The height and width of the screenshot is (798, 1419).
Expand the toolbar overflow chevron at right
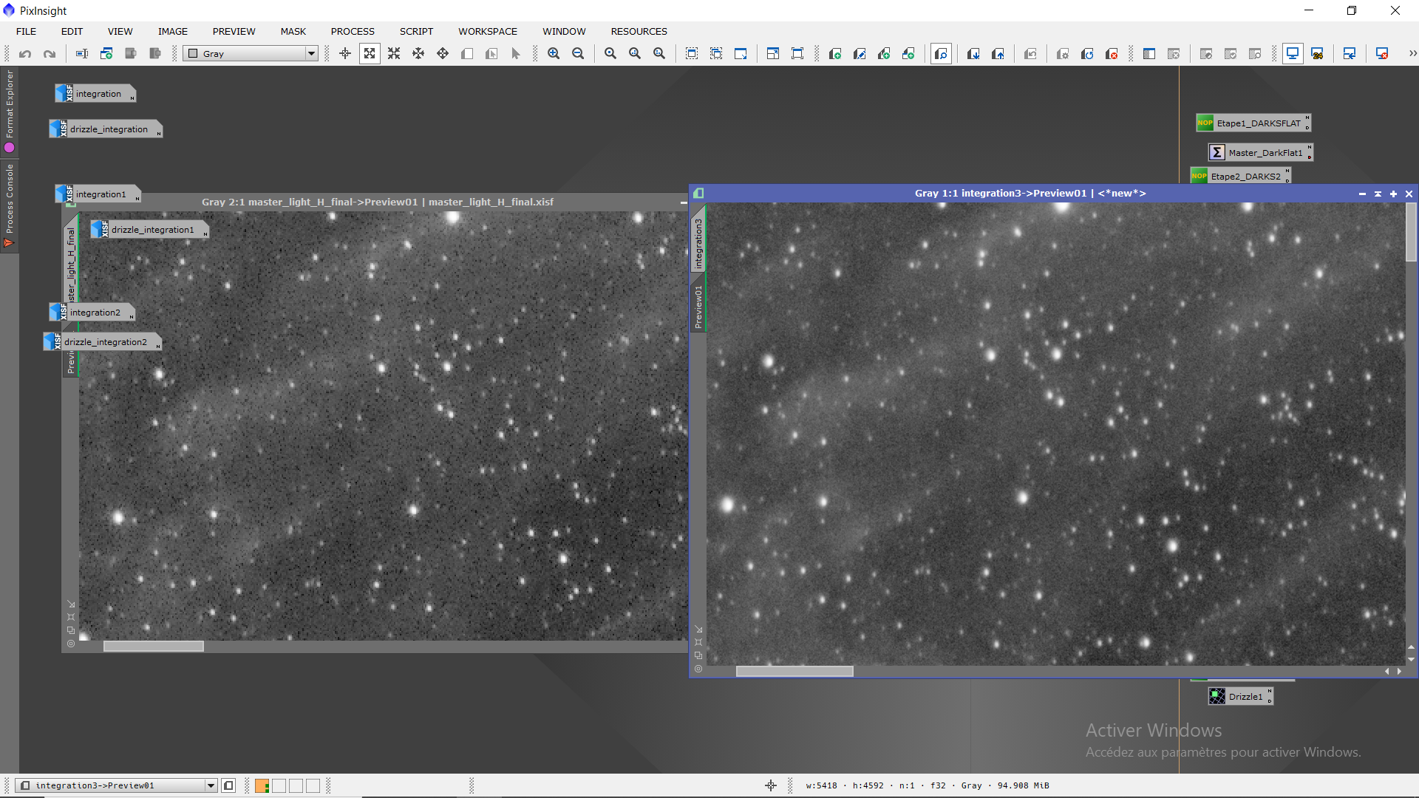(1412, 54)
